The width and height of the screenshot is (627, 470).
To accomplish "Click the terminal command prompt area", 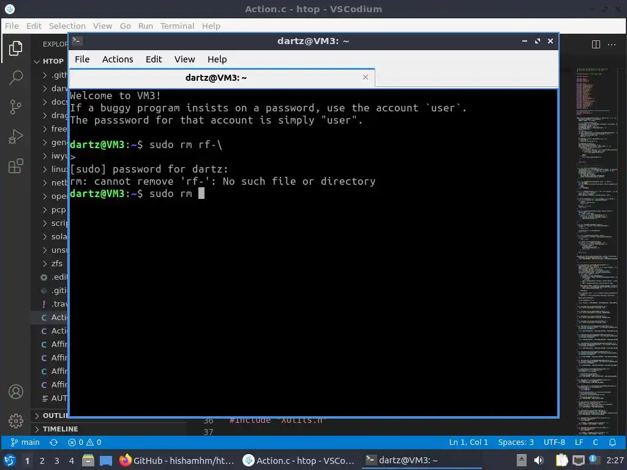I will tap(313, 253).
